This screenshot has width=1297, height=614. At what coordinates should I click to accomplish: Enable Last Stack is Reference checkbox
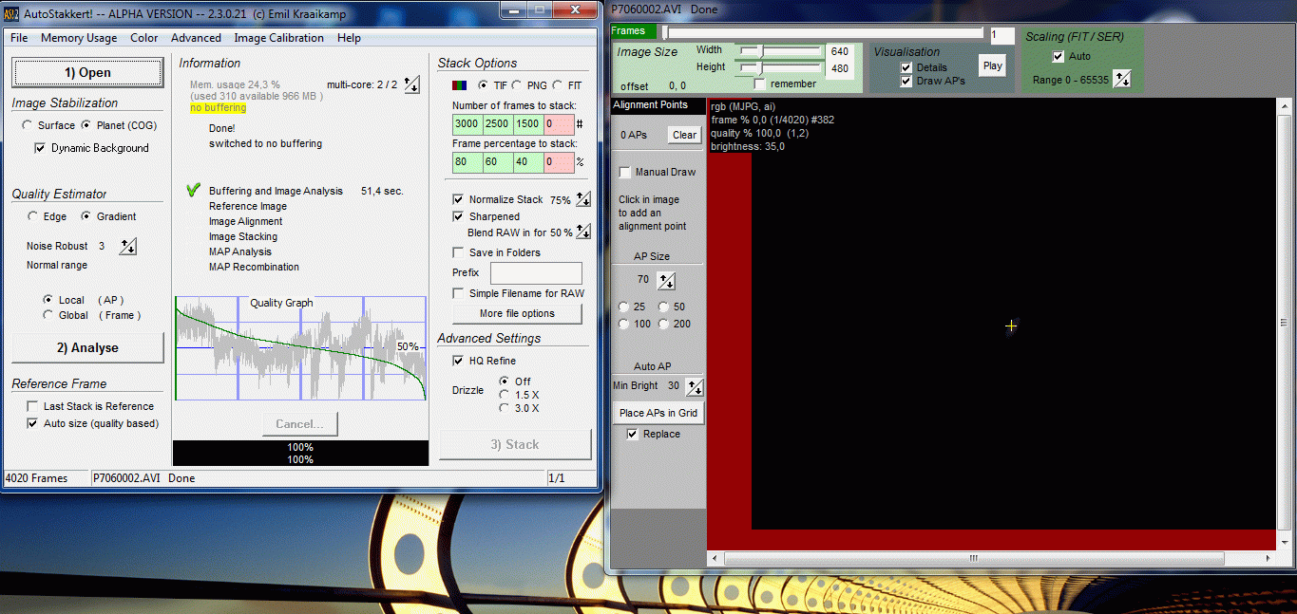32,406
